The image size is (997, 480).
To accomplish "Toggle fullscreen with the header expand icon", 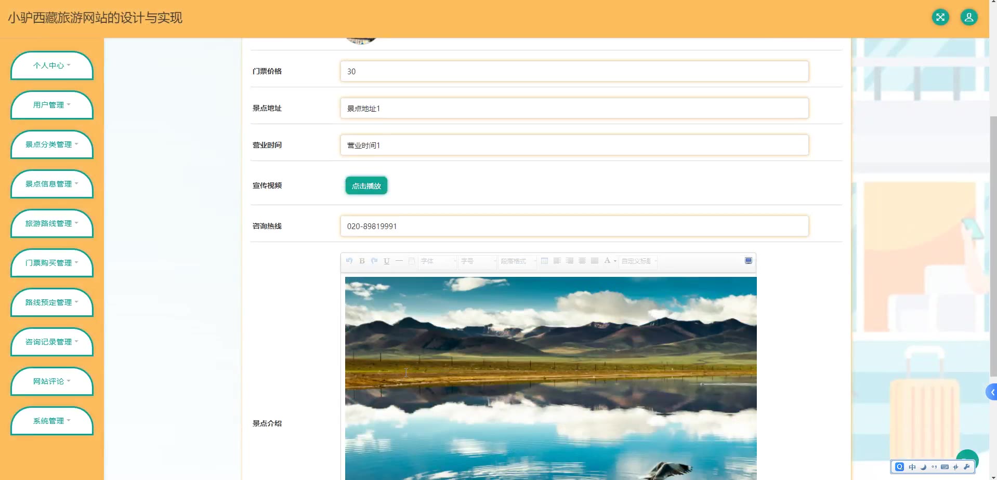I will [940, 17].
